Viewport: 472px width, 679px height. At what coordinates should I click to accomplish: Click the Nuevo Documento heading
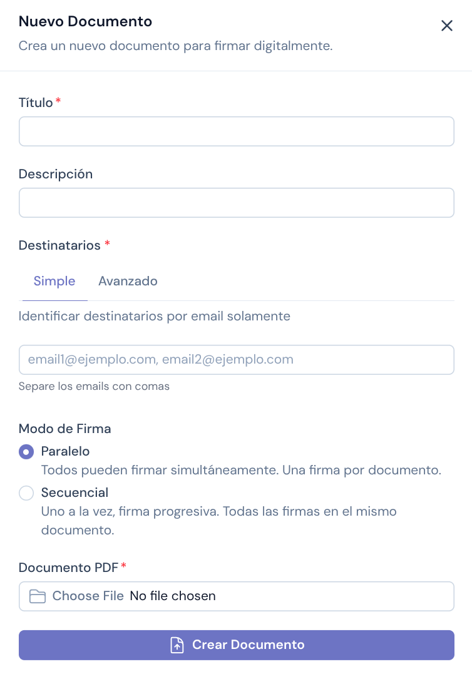pyautogui.click(x=85, y=21)
